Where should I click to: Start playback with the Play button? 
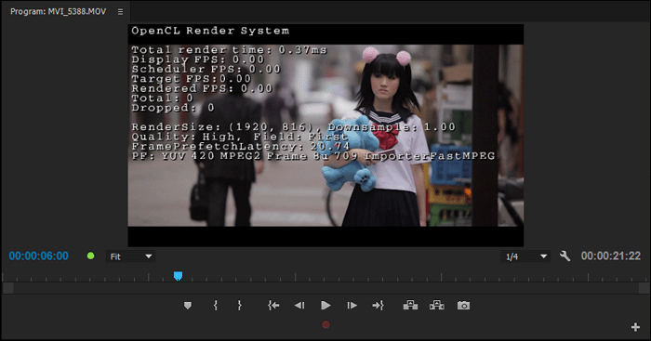coord(325,306)
